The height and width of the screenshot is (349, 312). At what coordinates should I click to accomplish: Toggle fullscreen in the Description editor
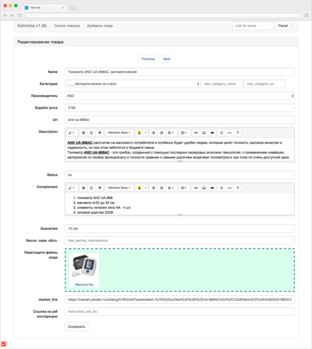click(221, 133)
